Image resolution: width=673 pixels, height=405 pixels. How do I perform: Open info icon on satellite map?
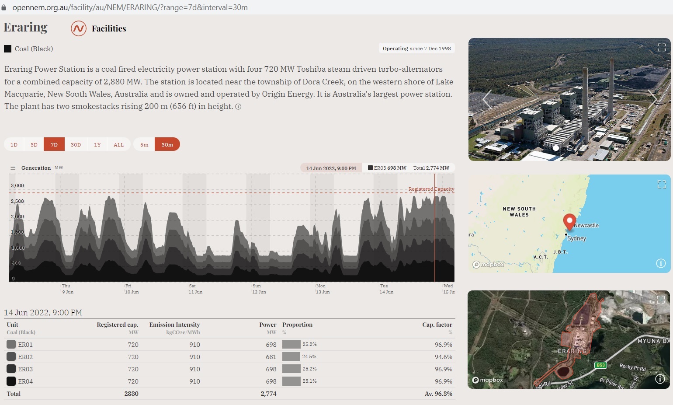pos(660,379)
